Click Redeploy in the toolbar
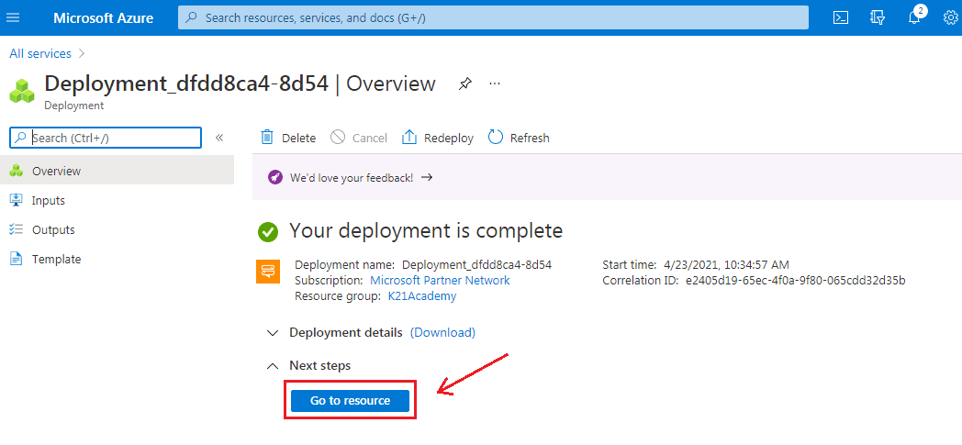Screen dimensions: 962x445 438,138
